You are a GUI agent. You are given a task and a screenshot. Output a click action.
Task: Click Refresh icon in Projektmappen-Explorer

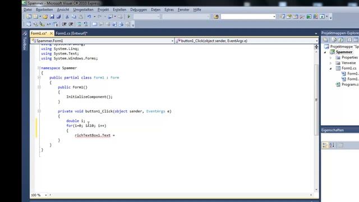[x=340, y=40]
